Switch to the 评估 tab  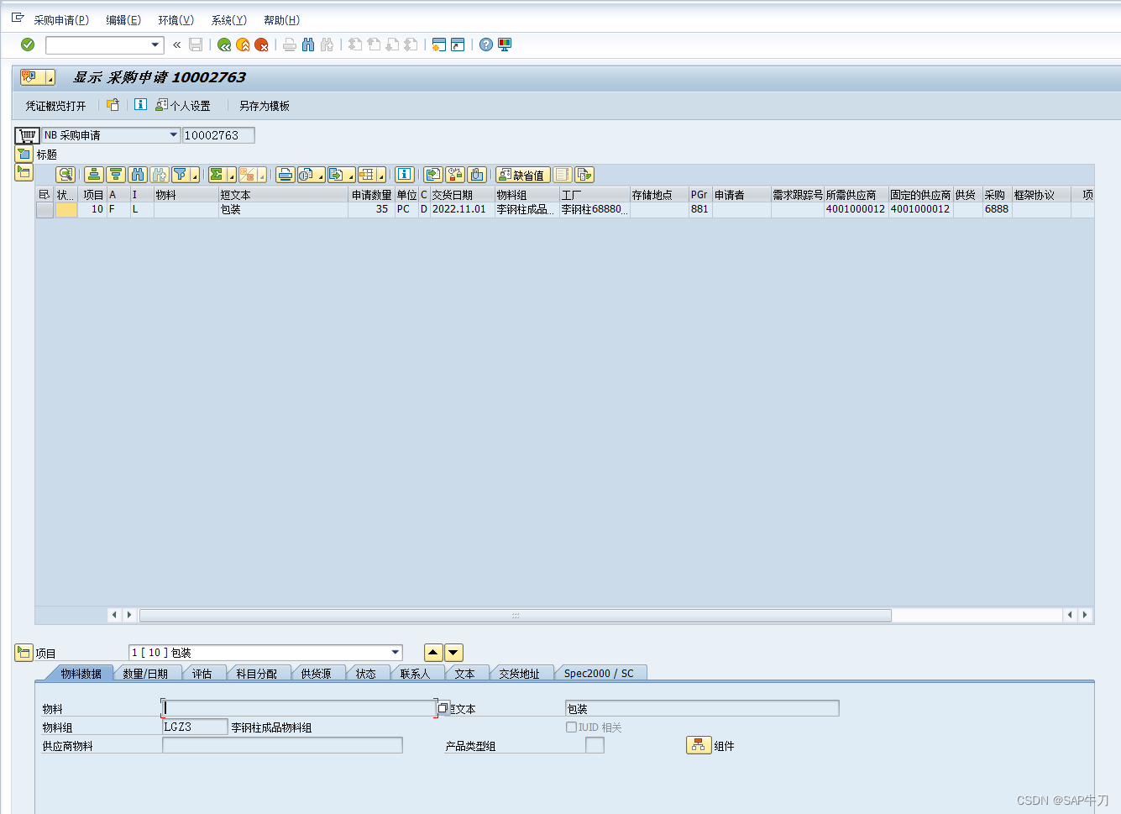202,674
